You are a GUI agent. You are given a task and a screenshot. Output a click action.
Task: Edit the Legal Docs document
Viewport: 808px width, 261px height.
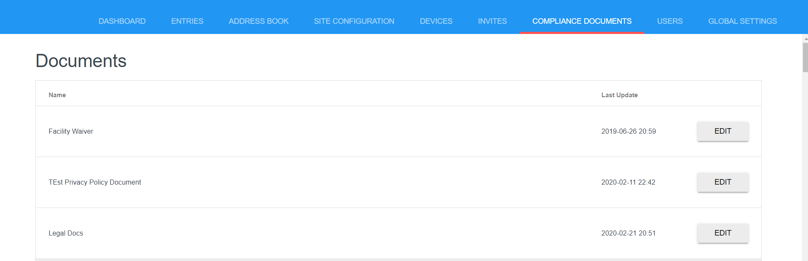tap(723, 233)
